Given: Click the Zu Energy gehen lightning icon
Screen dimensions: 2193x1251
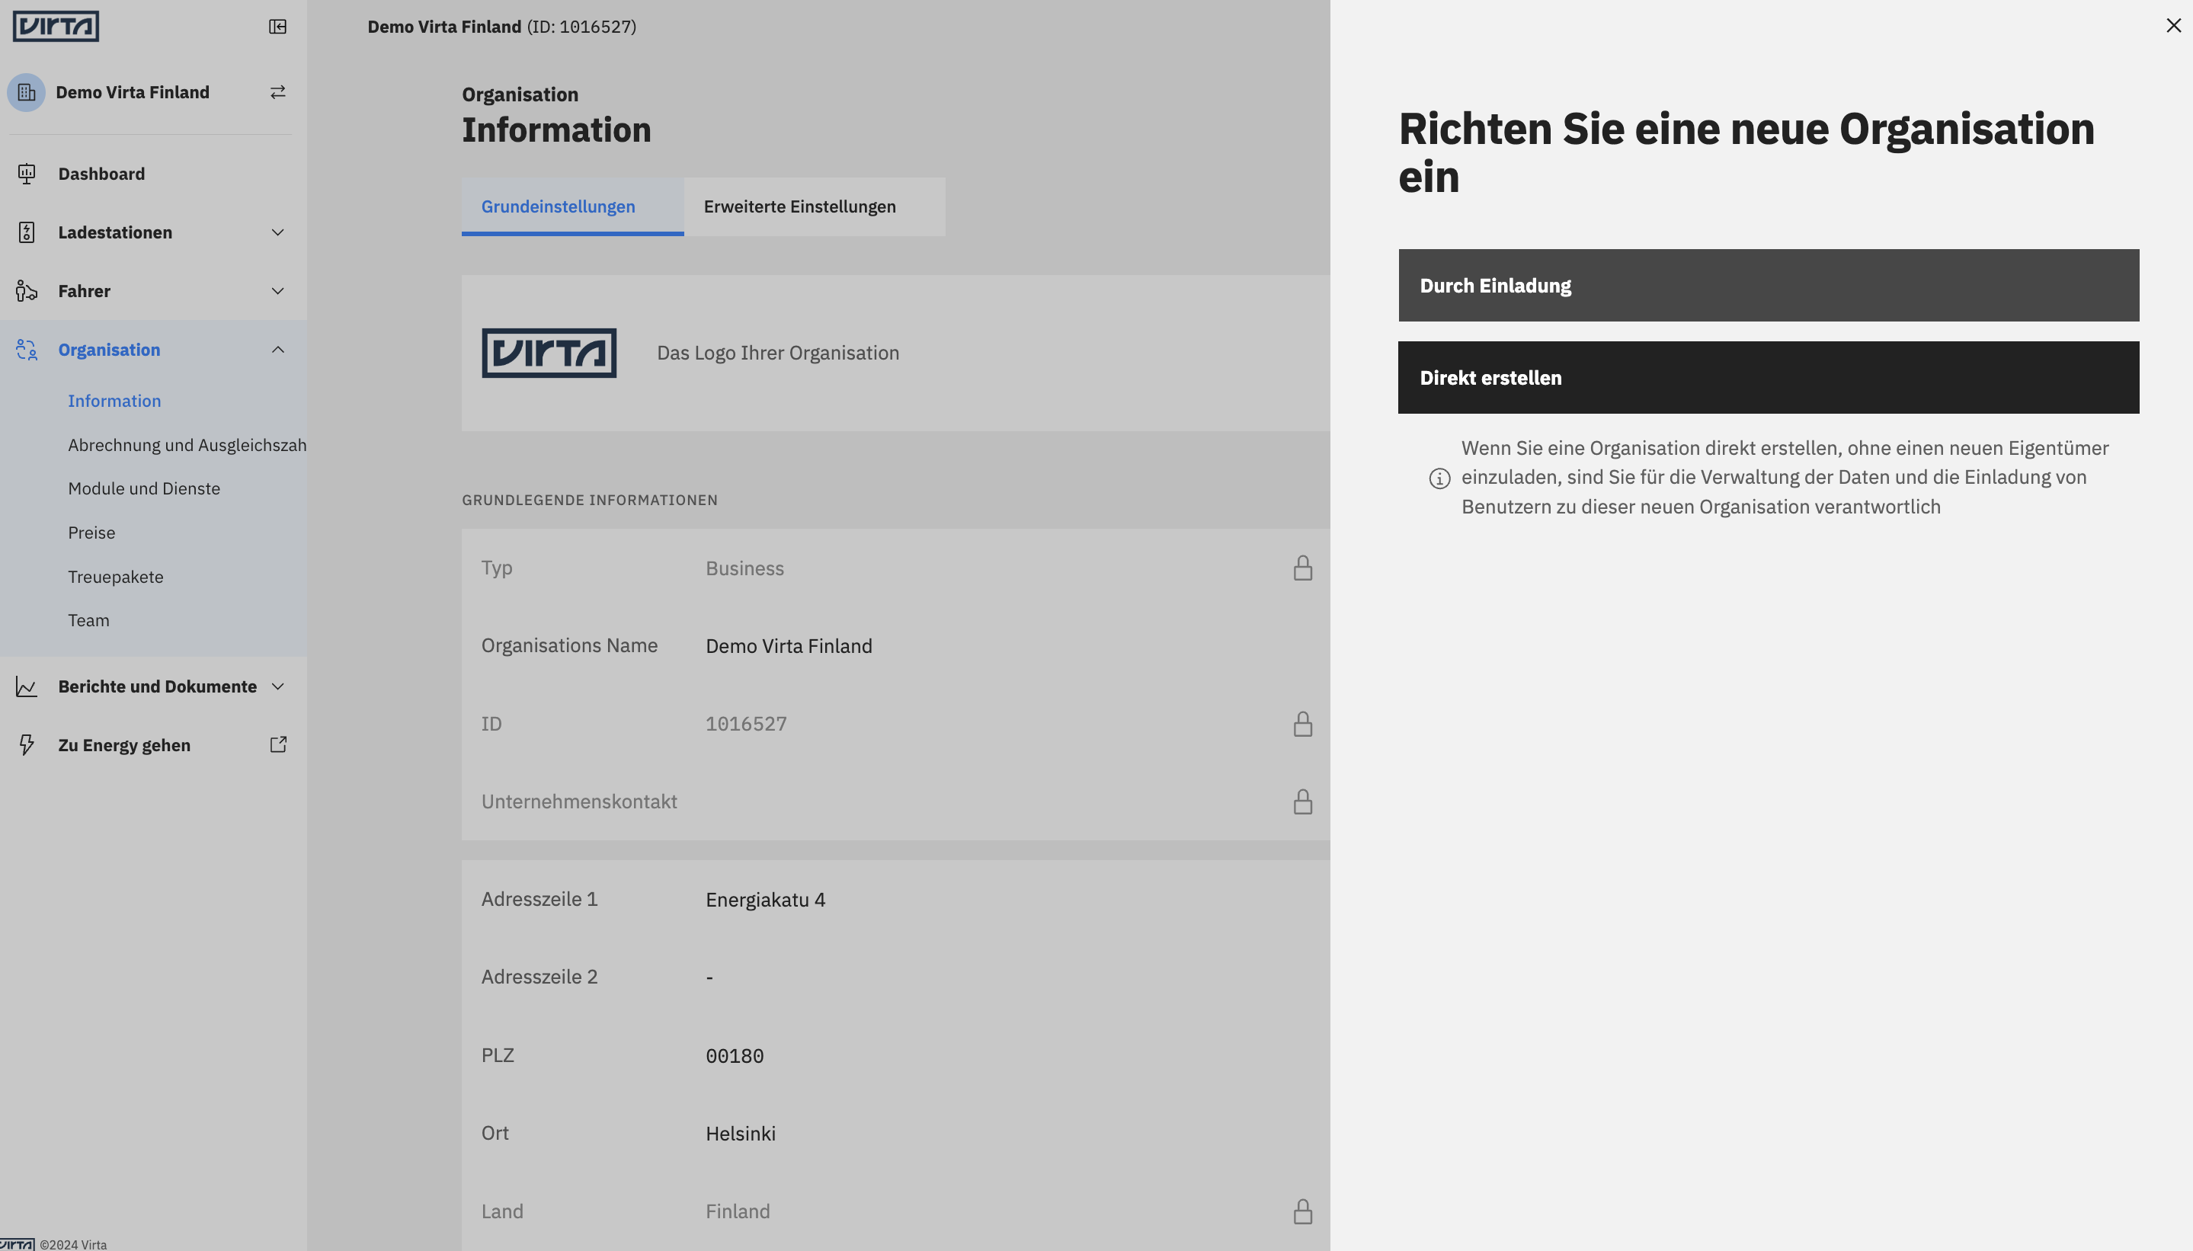Looking at the screenshot, I should point(27,745).
